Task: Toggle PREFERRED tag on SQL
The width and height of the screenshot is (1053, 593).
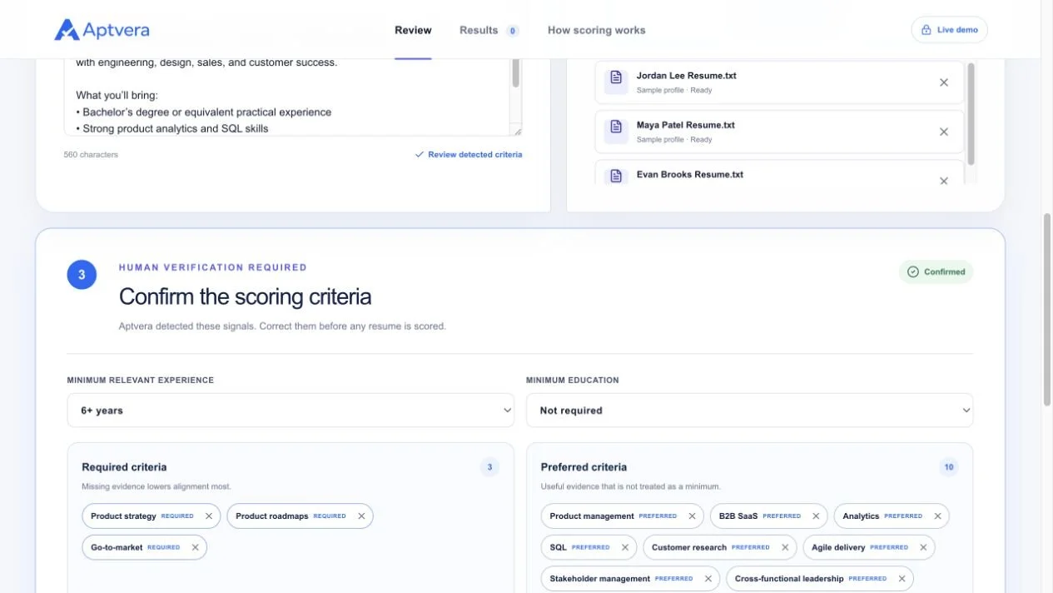Action: 591,547
